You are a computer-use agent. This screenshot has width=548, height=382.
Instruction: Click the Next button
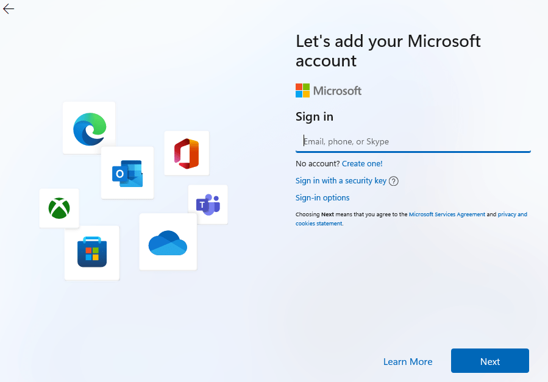pos(490,361)
